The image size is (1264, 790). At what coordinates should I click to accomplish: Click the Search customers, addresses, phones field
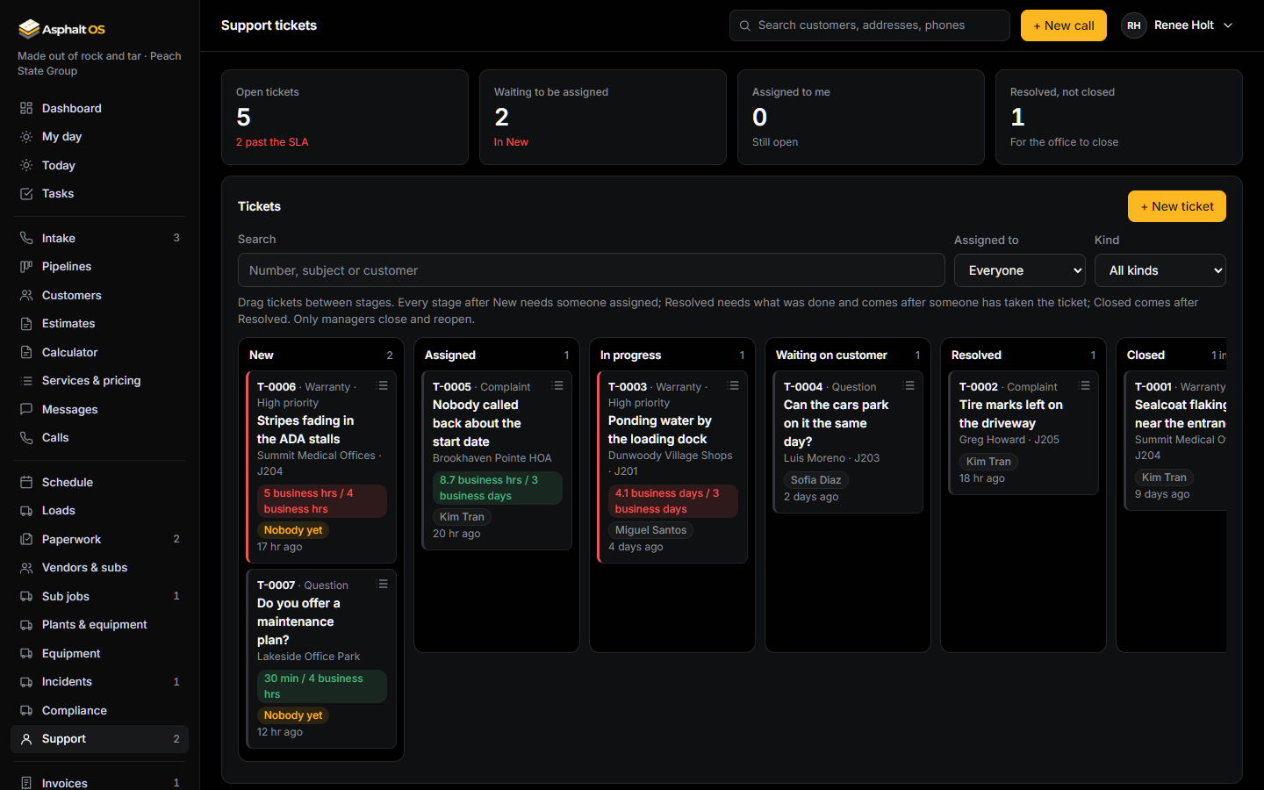[x=870, y=25]
